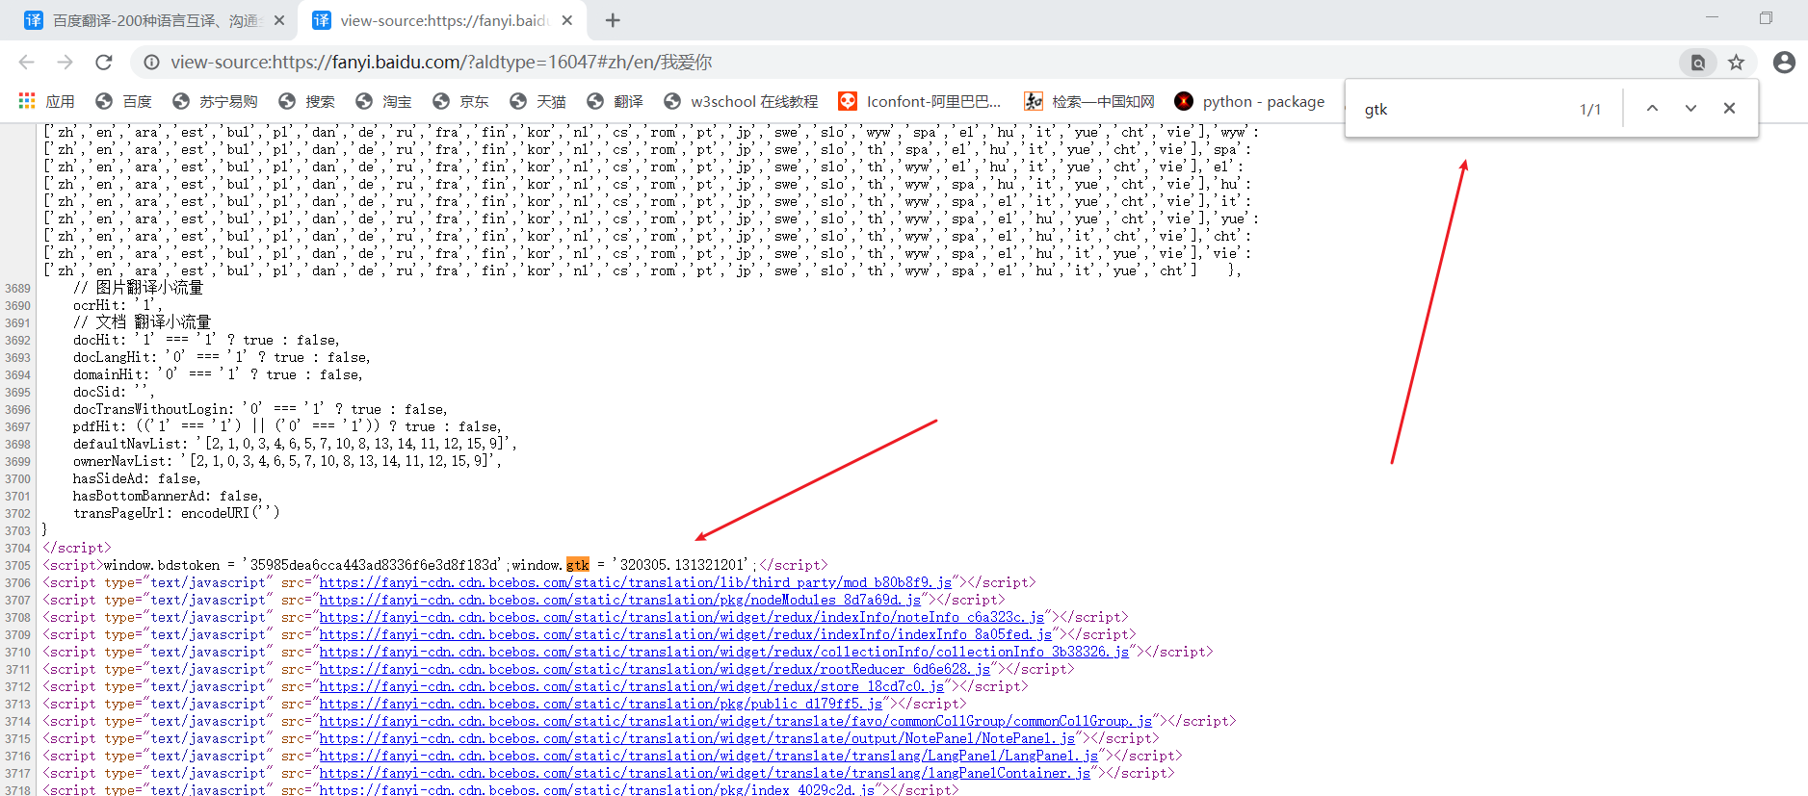Screen dimensions: 1808x796
Task: Open the langPanelContainer.js link
Action: pyautogui.click(x=705, y=773)
